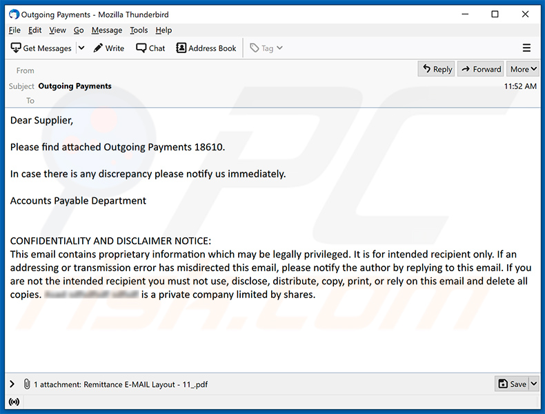Forward this email message
The width and height of the screenshot is (545, 414).
[481, 69]
